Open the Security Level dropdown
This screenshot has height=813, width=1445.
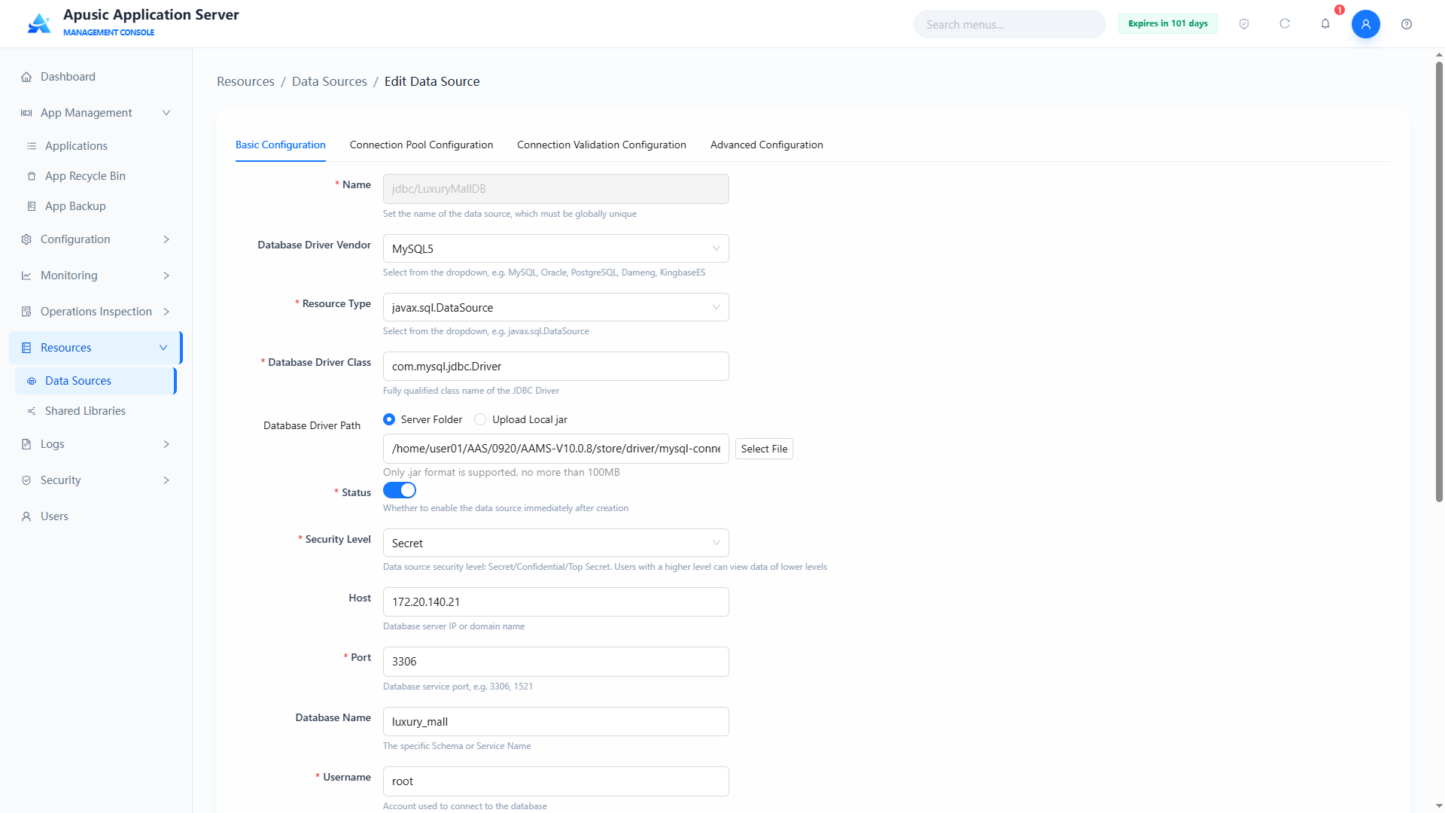(555, 543)
